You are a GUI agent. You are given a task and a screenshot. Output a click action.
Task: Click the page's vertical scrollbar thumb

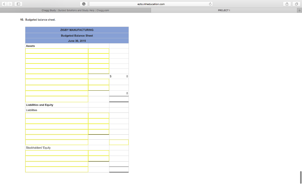pyautogui.click(x=301, y=177)
